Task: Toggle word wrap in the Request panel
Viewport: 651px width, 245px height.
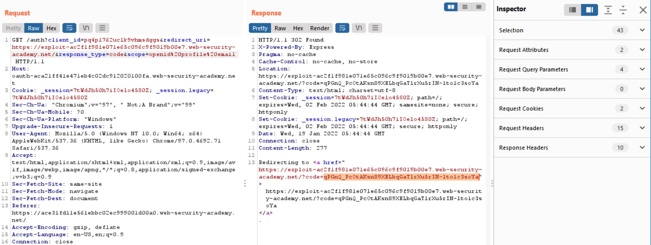Action: (x=69, y=28)
